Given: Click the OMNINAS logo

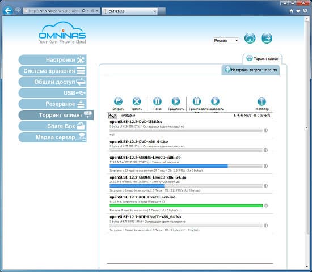Looking at the screenshot, I should [x=62, y=33].
